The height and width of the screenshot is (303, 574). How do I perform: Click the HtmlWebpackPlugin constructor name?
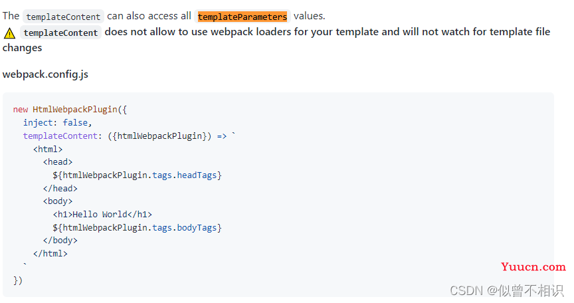[x=74, y=110]
